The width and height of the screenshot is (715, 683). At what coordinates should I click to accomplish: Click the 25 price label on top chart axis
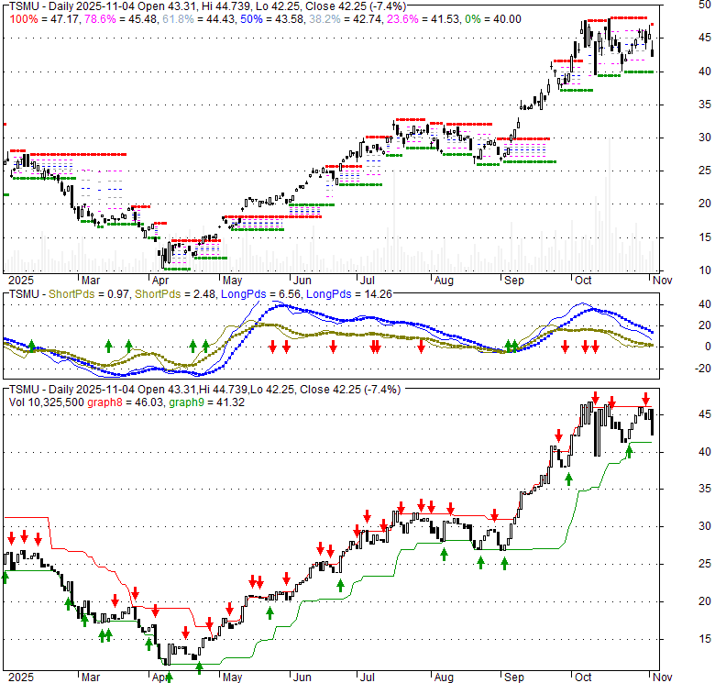point(705,171)
